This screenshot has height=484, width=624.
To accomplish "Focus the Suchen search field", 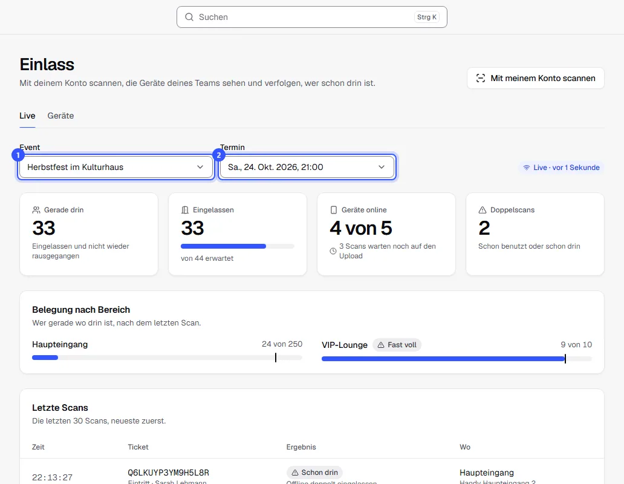I will coord(312,17).
